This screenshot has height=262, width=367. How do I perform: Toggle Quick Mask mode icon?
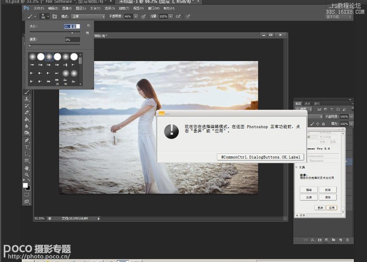click(27, 194)
